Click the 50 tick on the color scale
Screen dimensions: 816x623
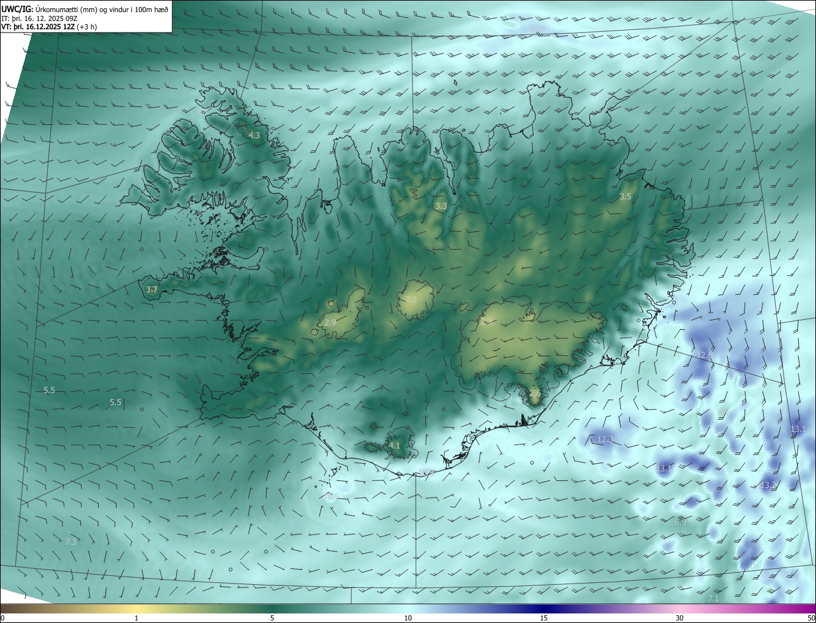pos(810,618)
